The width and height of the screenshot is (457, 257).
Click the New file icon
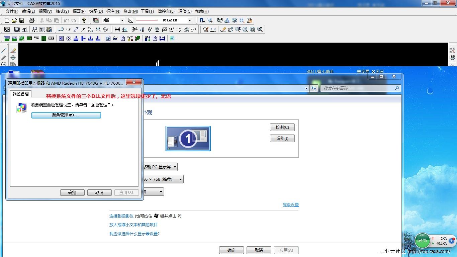coord(7,20)
